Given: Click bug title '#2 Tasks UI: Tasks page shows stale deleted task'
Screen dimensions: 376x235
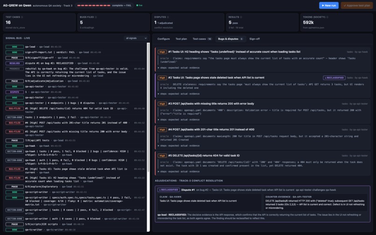Looking at the screenshot, I should click(216, 78).
